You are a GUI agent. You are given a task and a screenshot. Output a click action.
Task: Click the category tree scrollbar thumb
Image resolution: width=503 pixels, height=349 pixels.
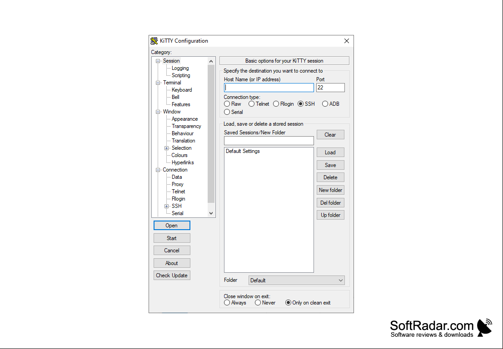[x=211, y=134]
